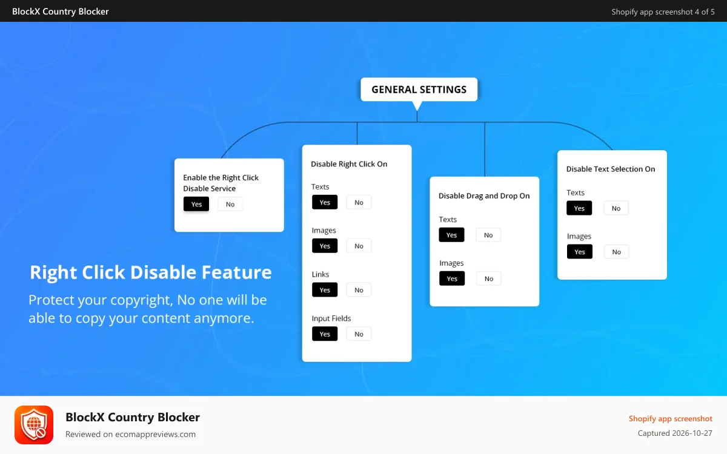Screen dimensions: 727x454
Task: Enable Yes for Input Fields
Action: click(x=325, y=334)
